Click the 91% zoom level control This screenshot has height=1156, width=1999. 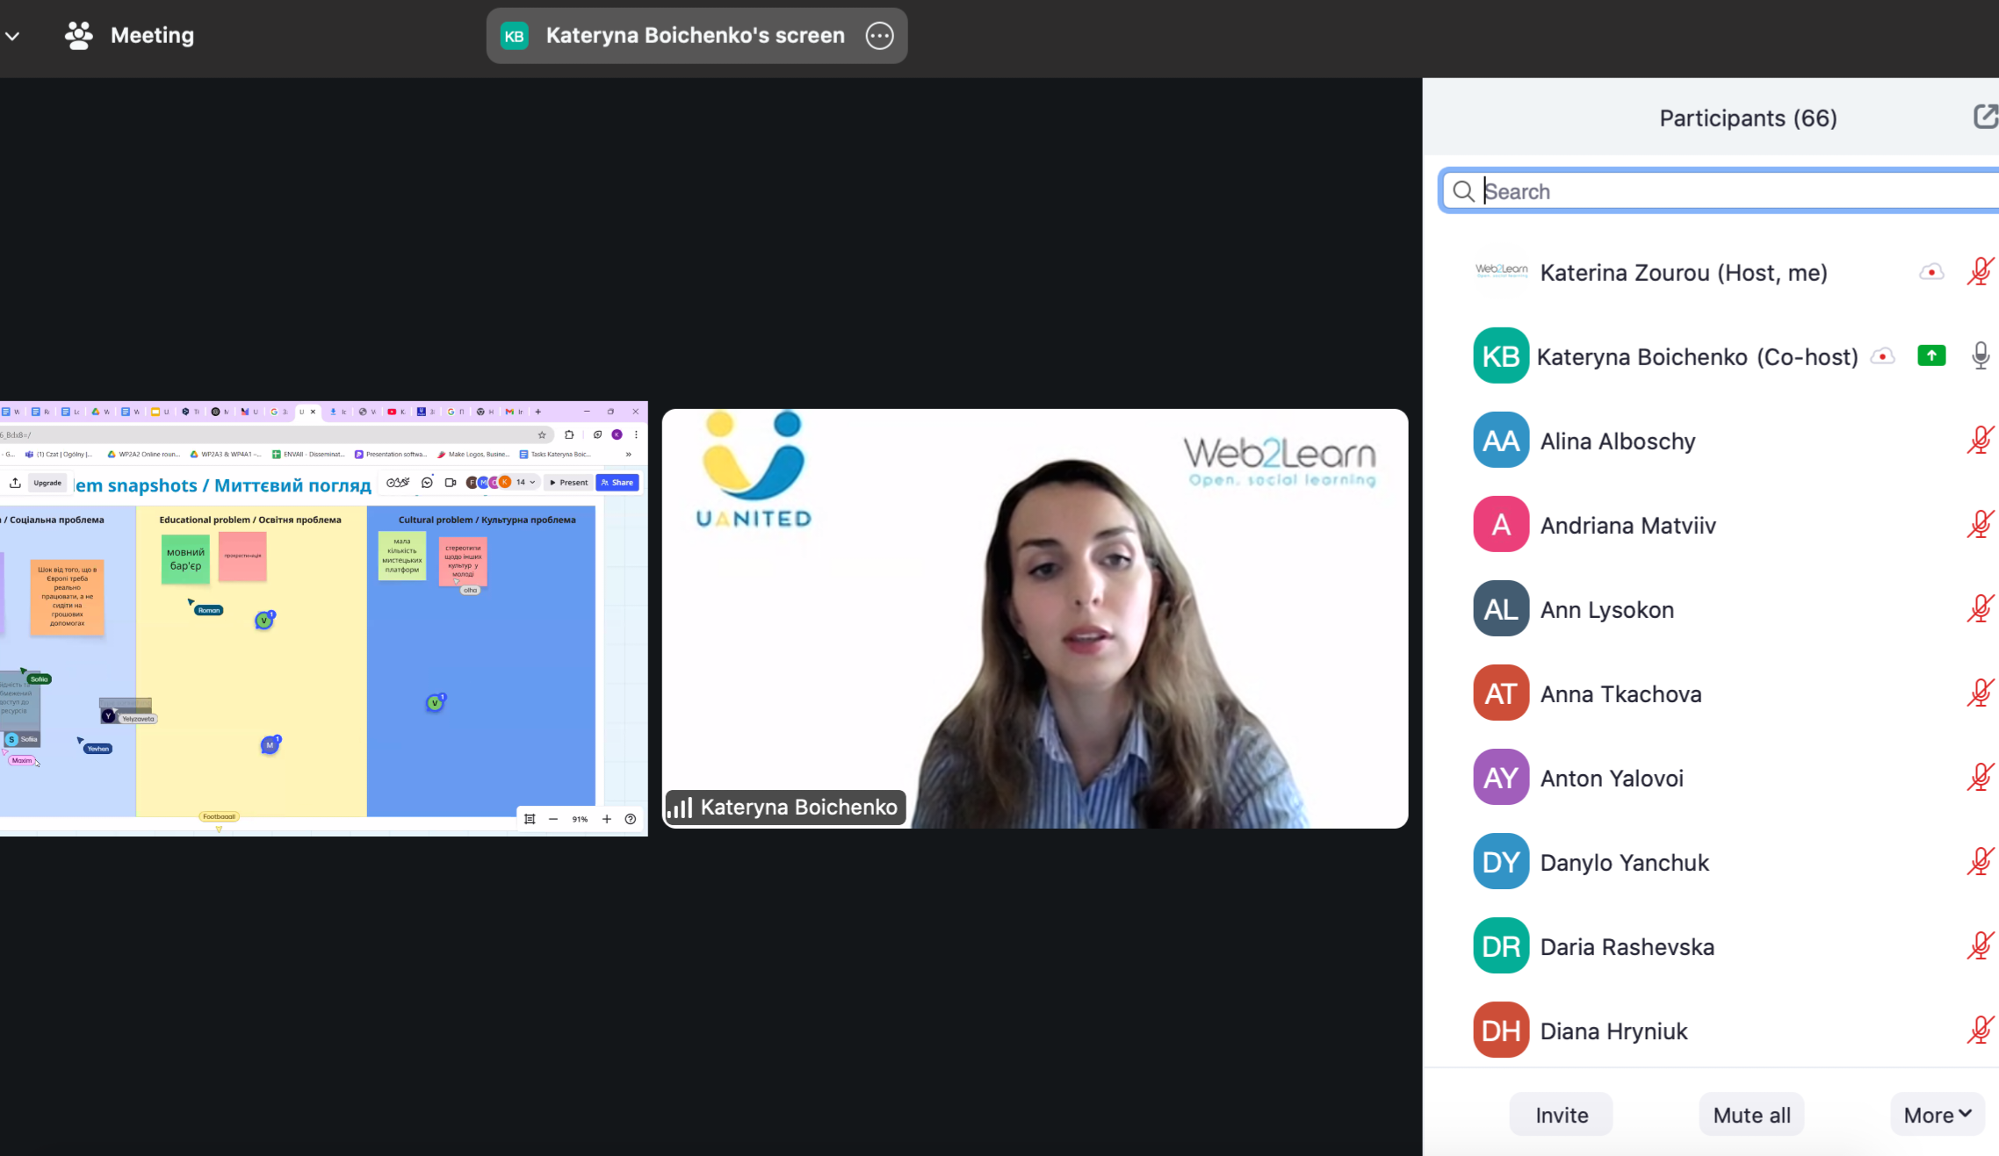580,819
